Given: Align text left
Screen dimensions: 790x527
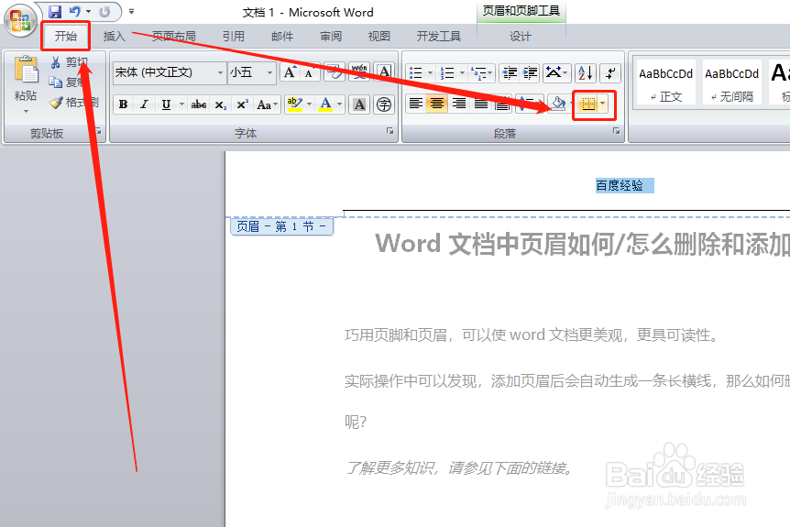Looking at the screenshot, I should [416, 104].
